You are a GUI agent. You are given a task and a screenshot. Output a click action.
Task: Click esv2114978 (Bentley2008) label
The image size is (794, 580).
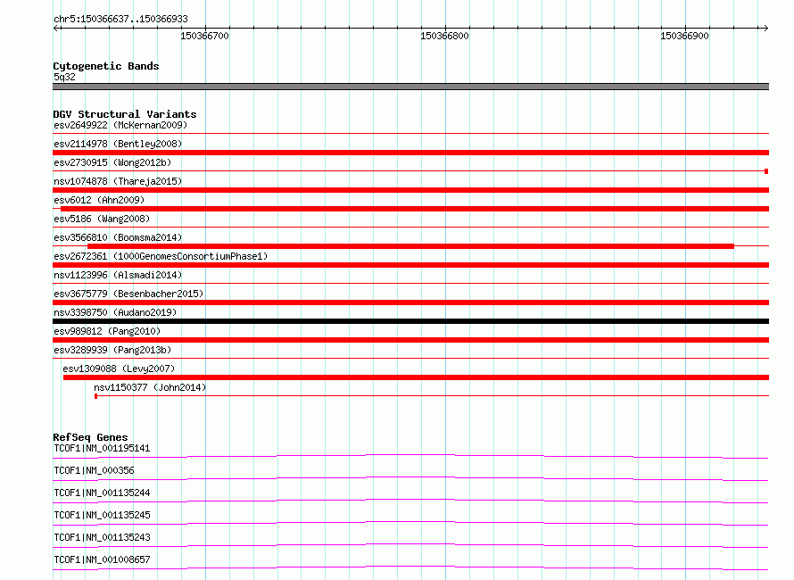(118, 144)
